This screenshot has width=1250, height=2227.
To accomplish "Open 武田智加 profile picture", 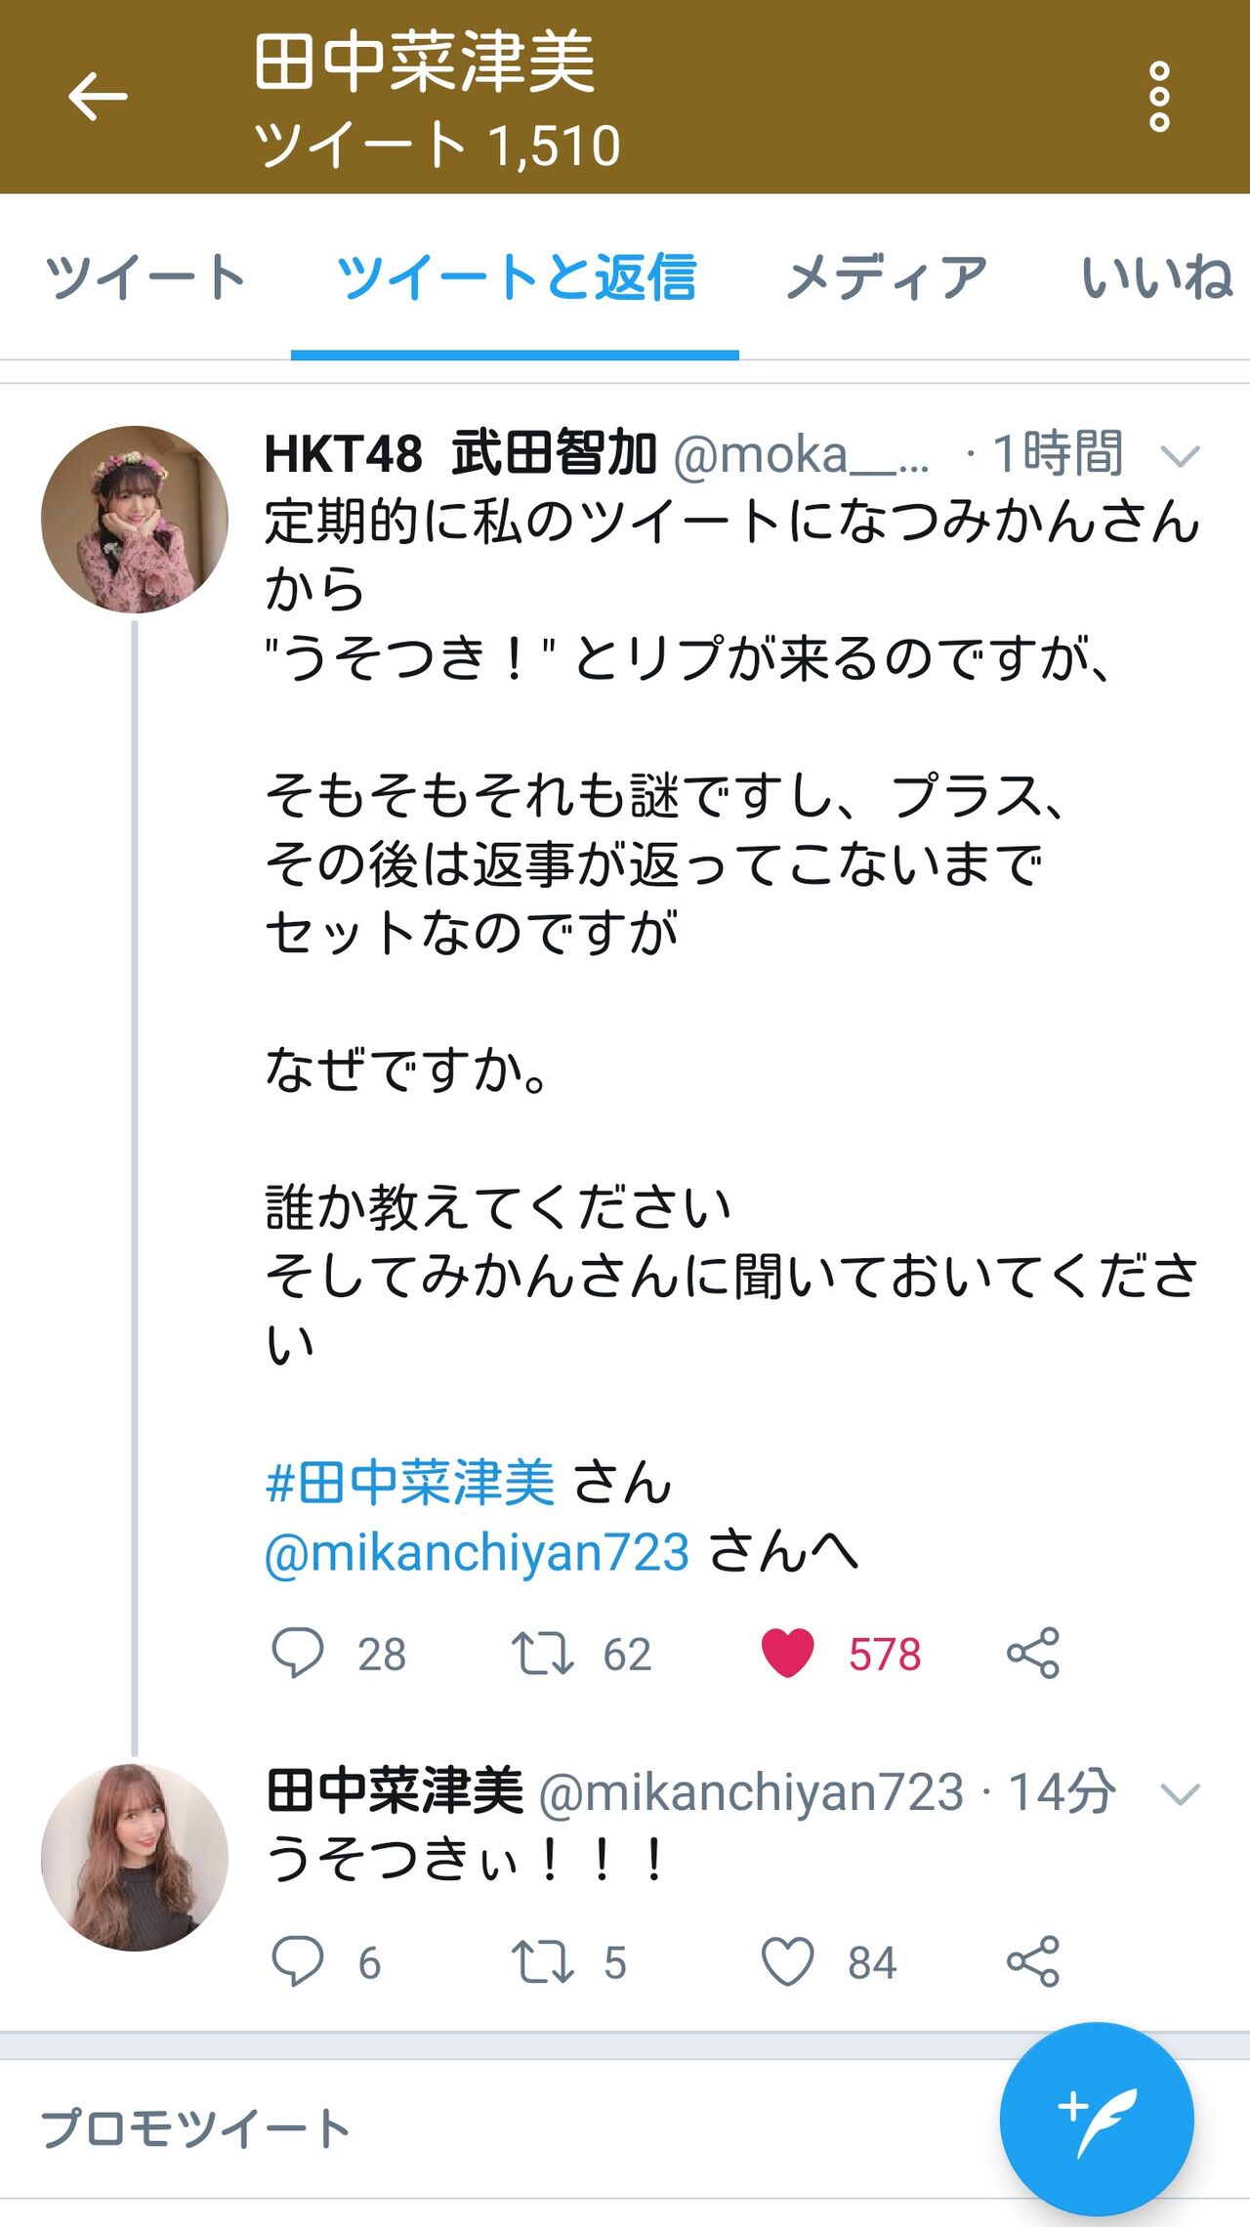I will coord(135,520).
